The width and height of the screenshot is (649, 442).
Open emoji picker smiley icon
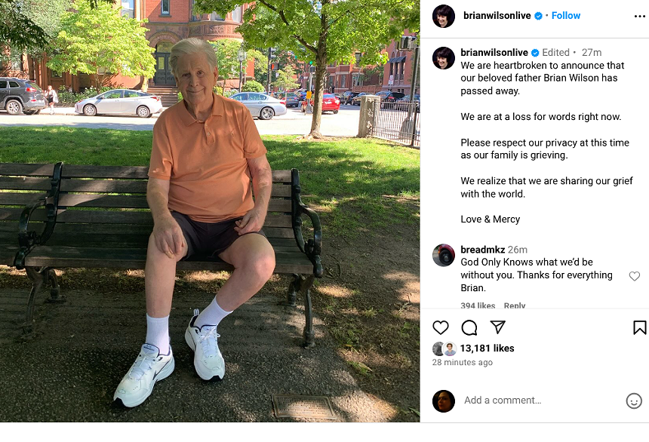(x=634, y=401)
